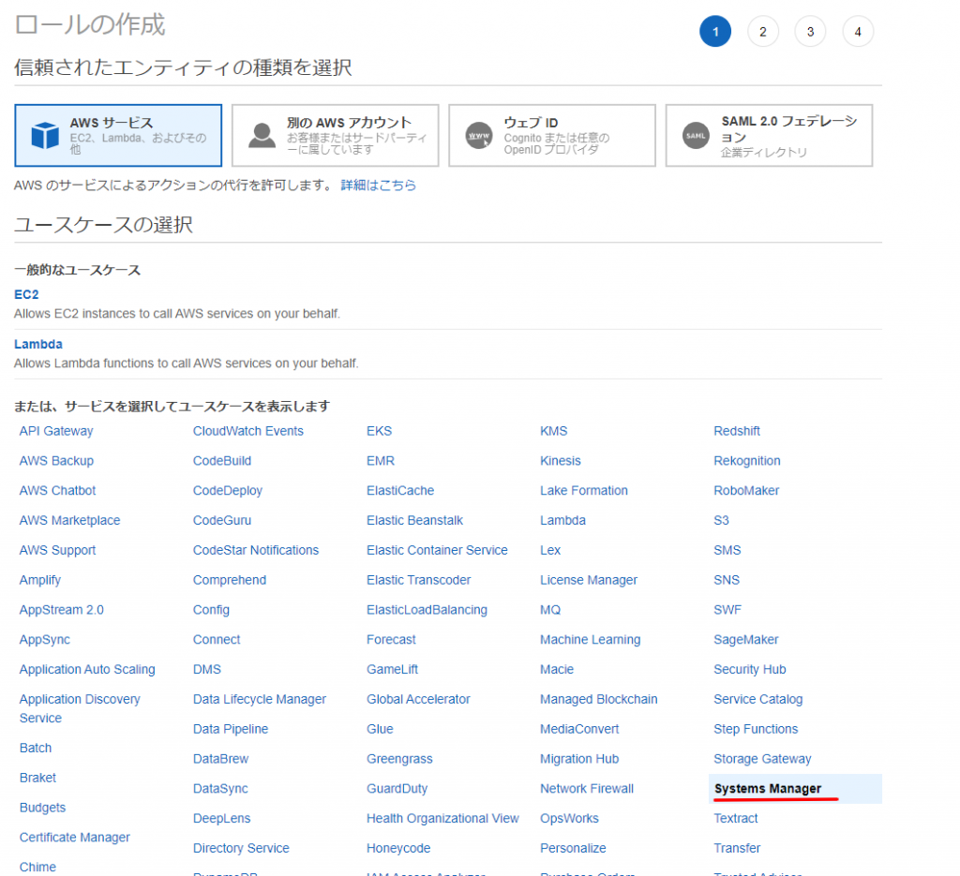Select CodeBuild service
960x876 pixels.
tap(222, 461)
